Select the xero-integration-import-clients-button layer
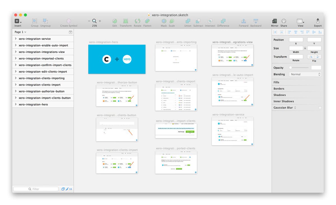 tap(43, 98)
